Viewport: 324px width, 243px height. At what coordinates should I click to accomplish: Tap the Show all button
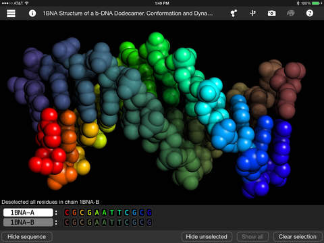tap(252, 237)
